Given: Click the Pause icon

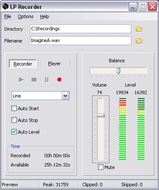Looking at the screenshot, I should tap(47, 80).
